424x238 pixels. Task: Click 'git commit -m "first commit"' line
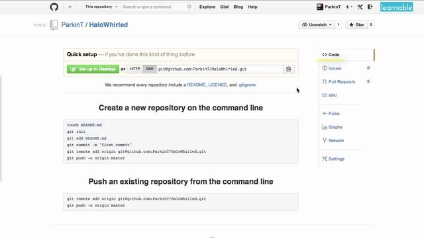point(99,145)
